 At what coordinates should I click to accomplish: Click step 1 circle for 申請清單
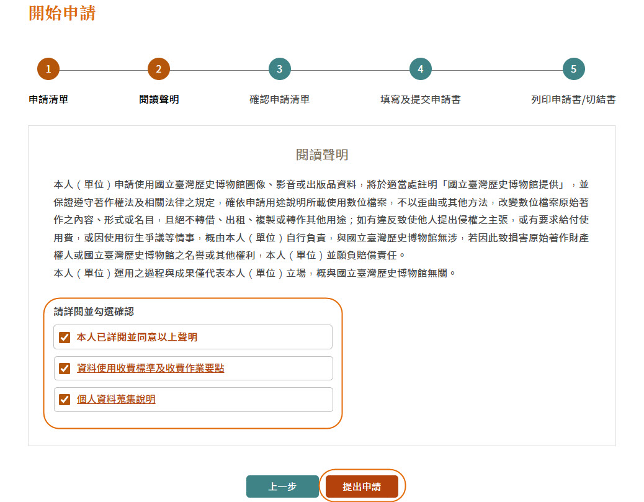[x=48, y=69]
